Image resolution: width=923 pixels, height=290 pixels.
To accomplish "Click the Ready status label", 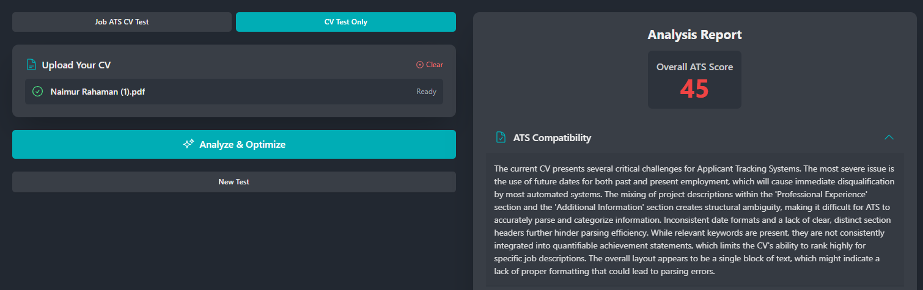I will pyautogui.click(x=426, y=92).
